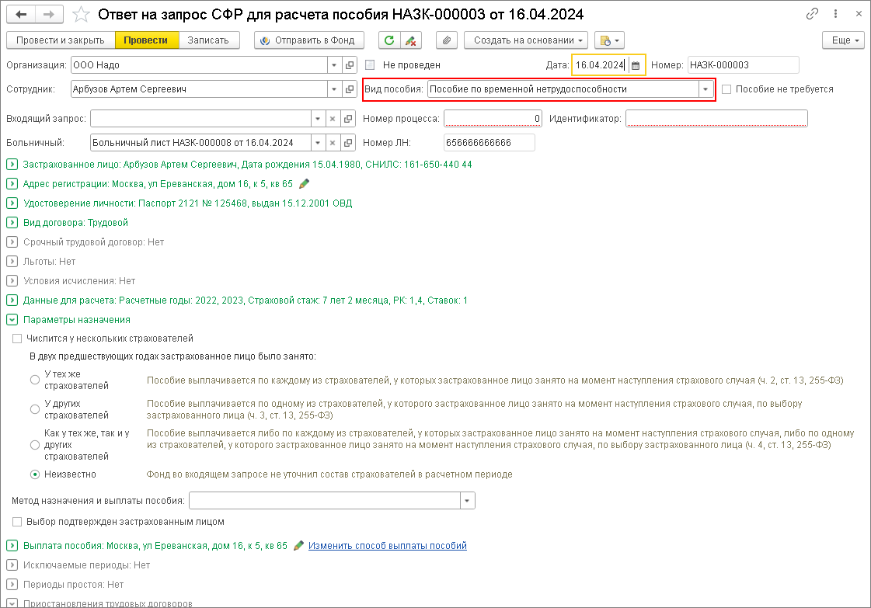Screen dimensions: 871x608
Task: Select Неизвестно radio option
Action: click(34, 474)
